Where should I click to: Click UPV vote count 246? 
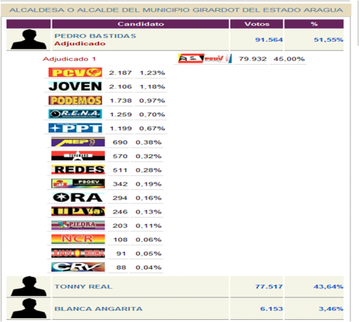click(120, 212)
